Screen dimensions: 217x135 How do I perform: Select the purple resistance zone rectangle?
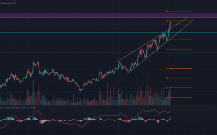[x=109, y=15]
